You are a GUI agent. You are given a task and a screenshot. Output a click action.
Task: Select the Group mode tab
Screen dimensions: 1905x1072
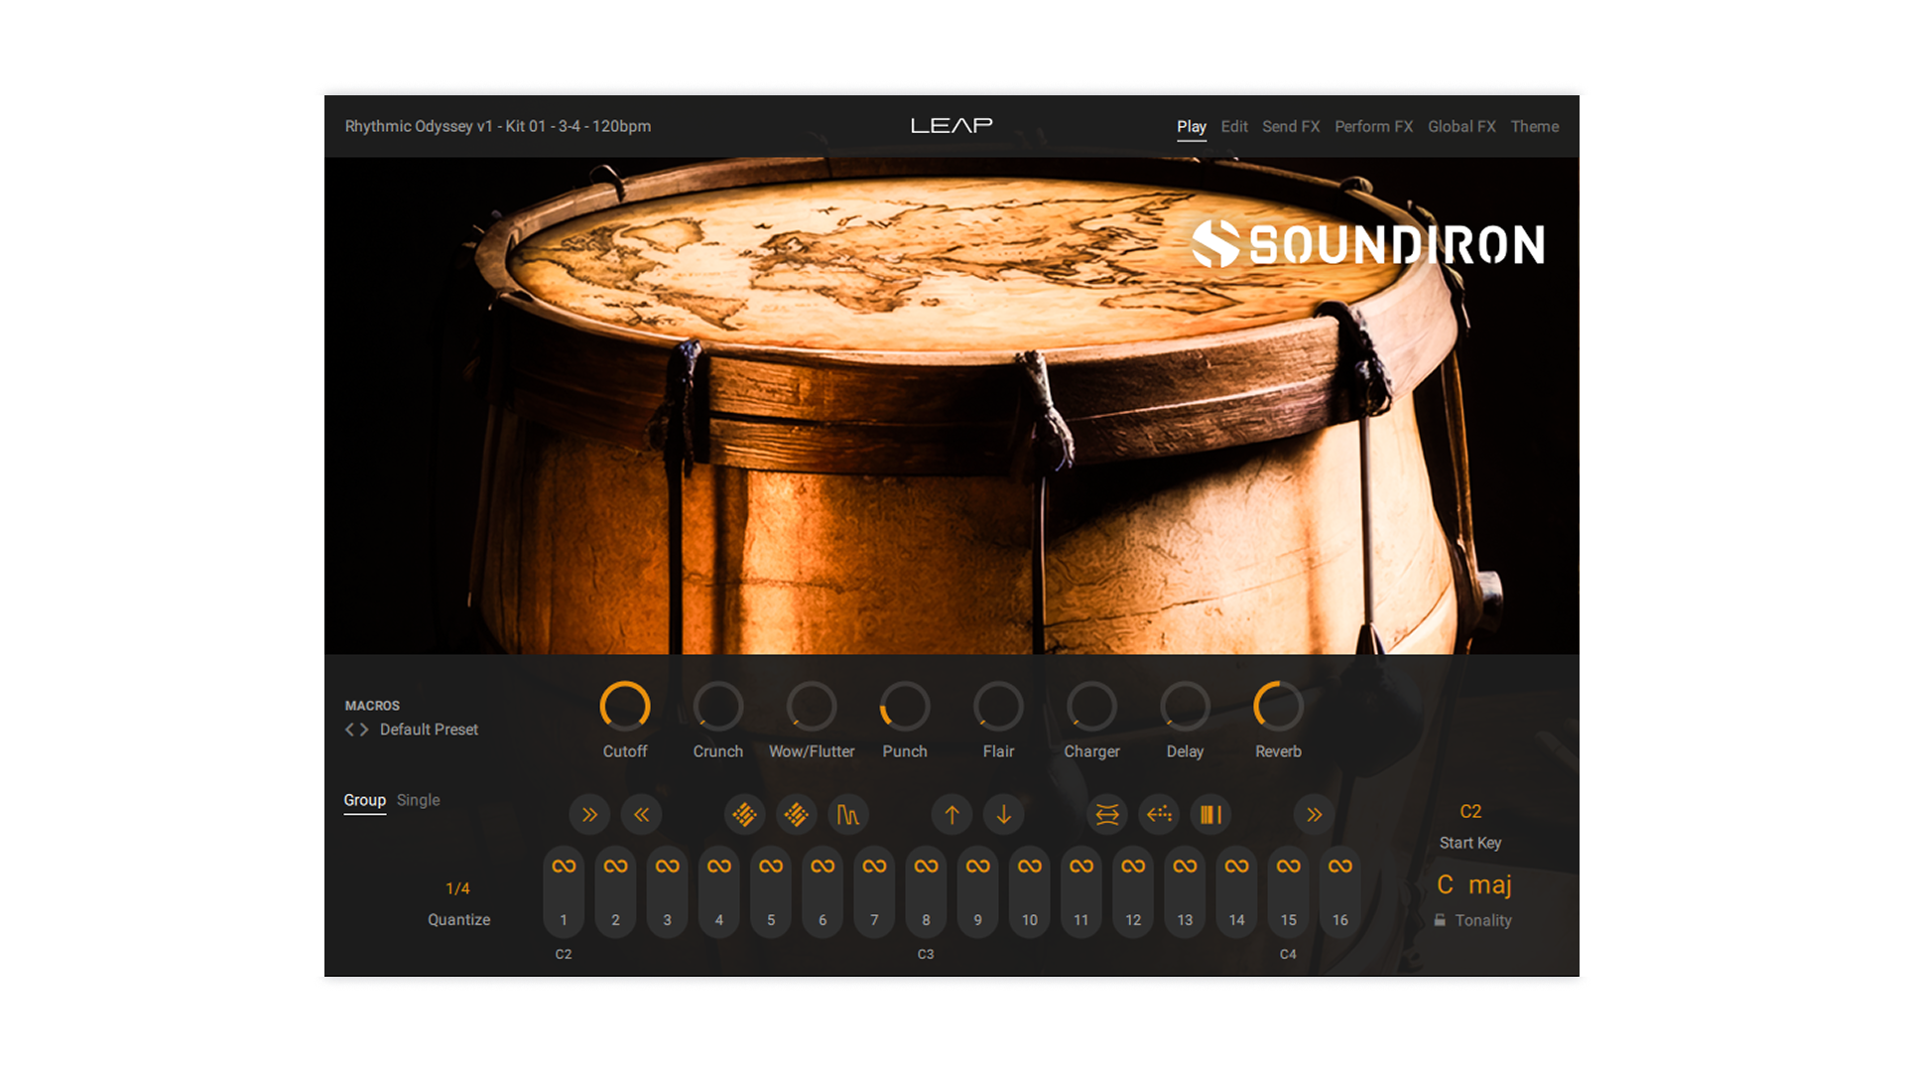tap(364, 800)
